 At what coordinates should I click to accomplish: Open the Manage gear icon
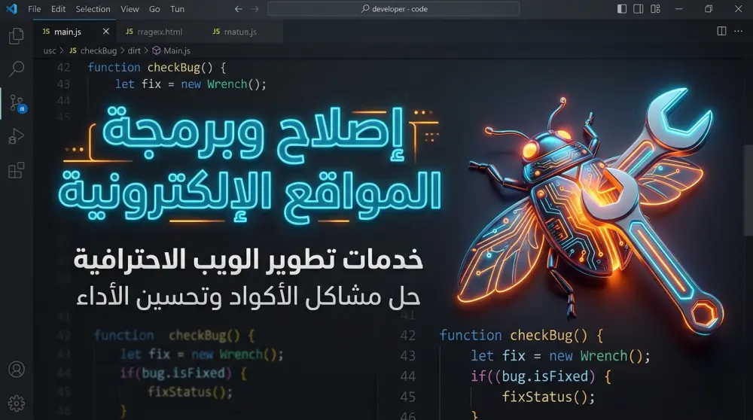click(17, 403)
